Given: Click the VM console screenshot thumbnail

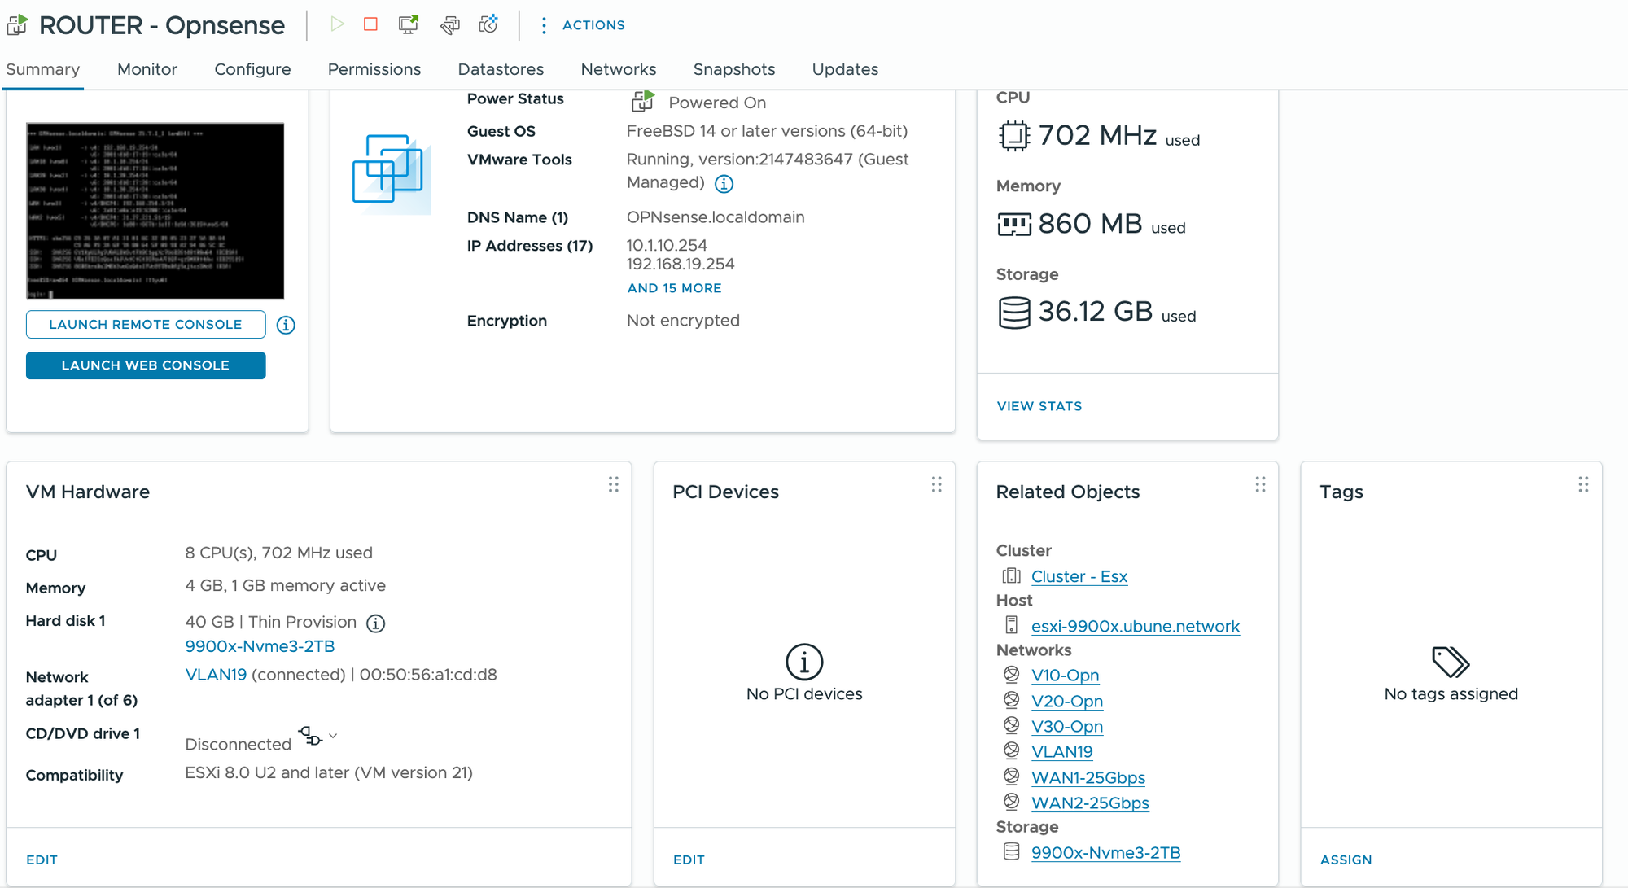Looking at the screenshot, I should coord(155,211).
